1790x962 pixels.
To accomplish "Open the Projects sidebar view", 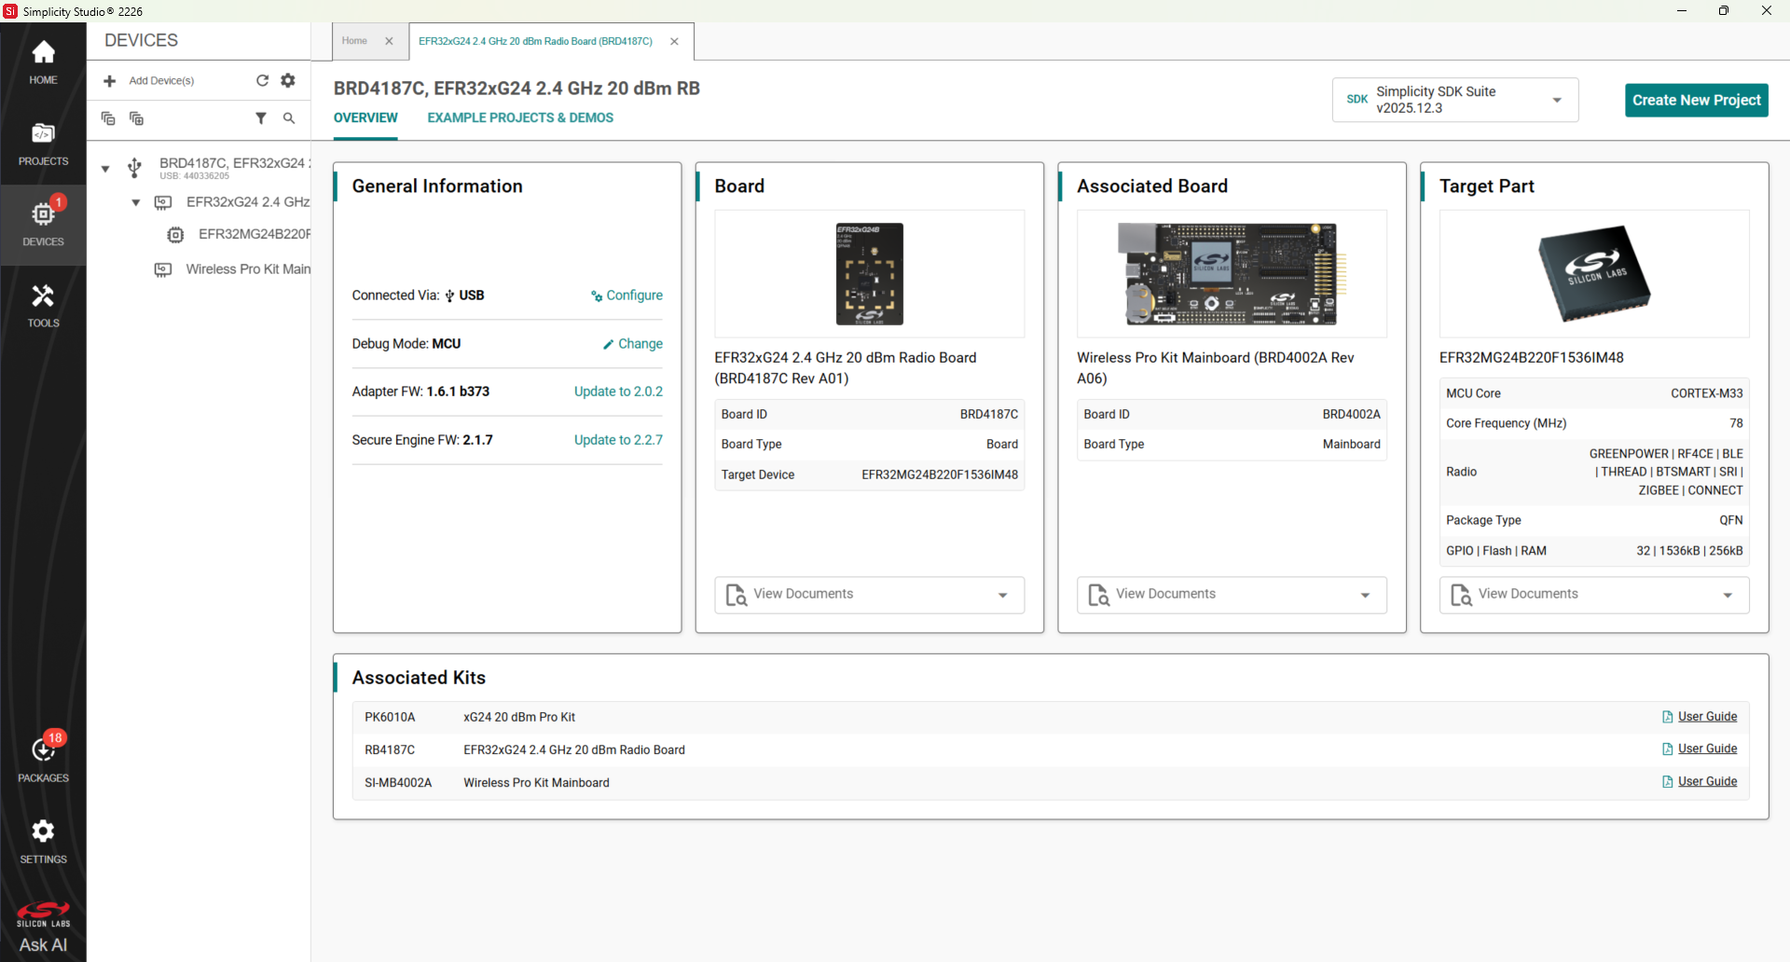I will click(x=43, y=144).
